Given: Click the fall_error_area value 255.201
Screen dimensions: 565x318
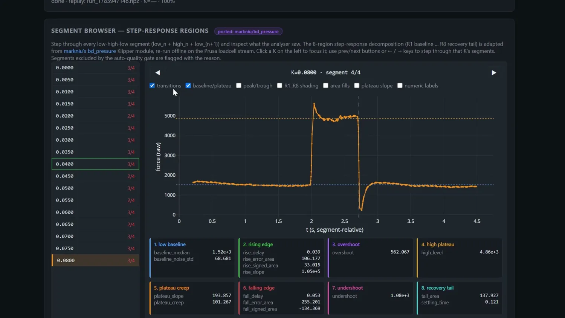Looking at the screenshot, I should tap(311, 302).
